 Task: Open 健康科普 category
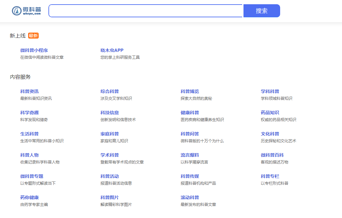tap(190, 113)
